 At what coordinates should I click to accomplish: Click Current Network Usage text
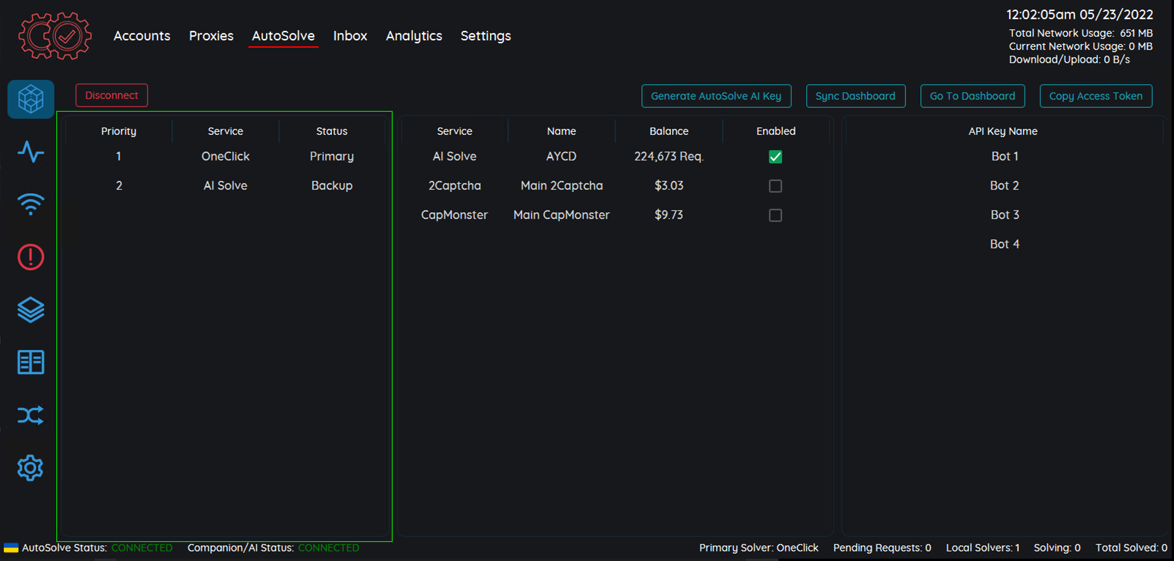(x=1081, y=47)
